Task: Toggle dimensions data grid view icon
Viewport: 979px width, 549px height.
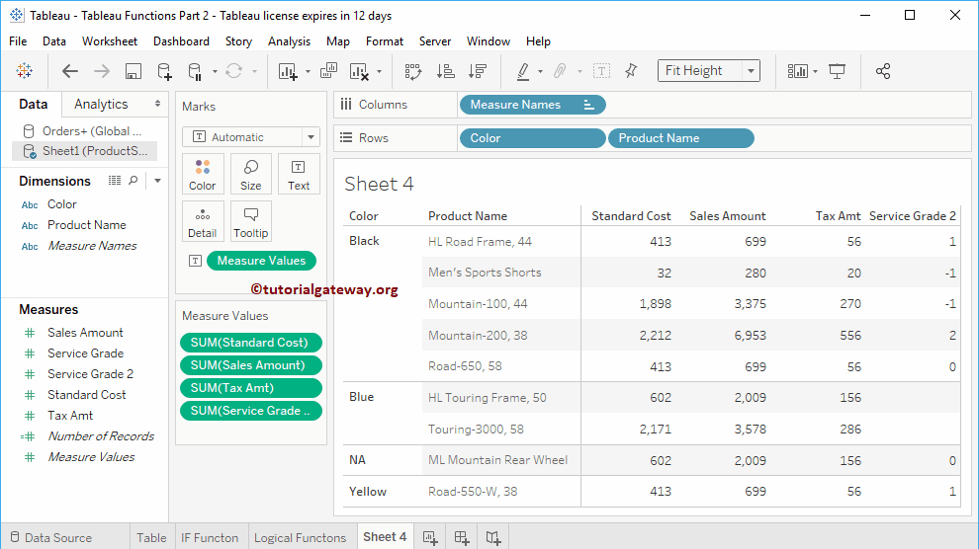Action: coord(115,181)
